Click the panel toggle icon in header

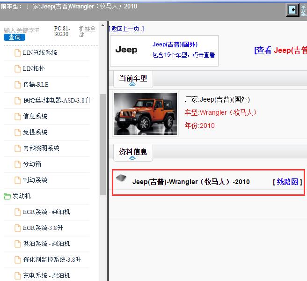point(292,10)
